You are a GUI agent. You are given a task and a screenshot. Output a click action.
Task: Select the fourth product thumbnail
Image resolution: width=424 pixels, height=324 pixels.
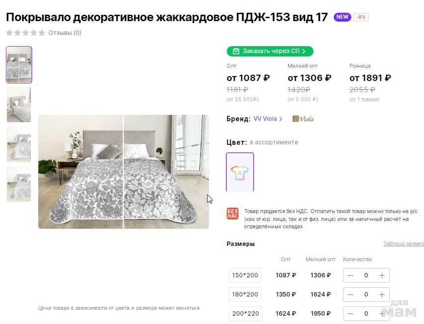click(19, 184)
